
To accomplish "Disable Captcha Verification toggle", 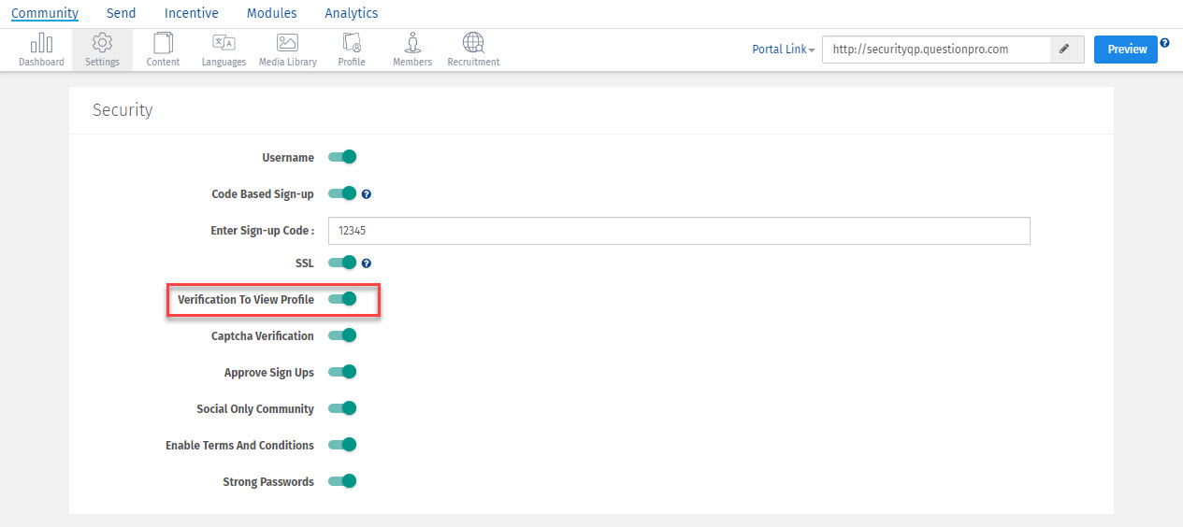I will [342, 335].
